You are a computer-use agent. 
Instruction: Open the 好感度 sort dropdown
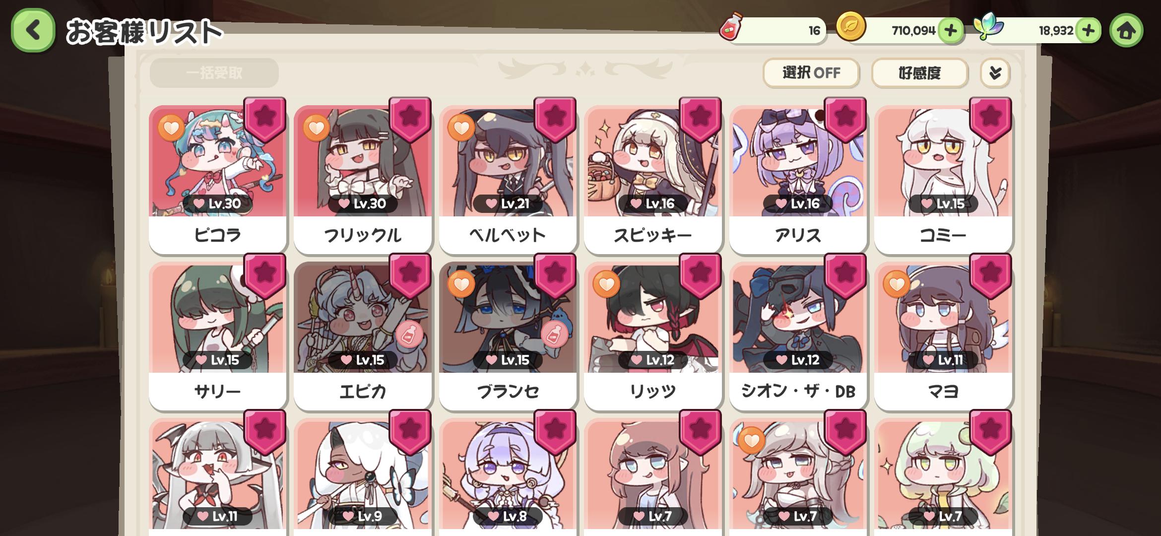[x=919, y=73]
